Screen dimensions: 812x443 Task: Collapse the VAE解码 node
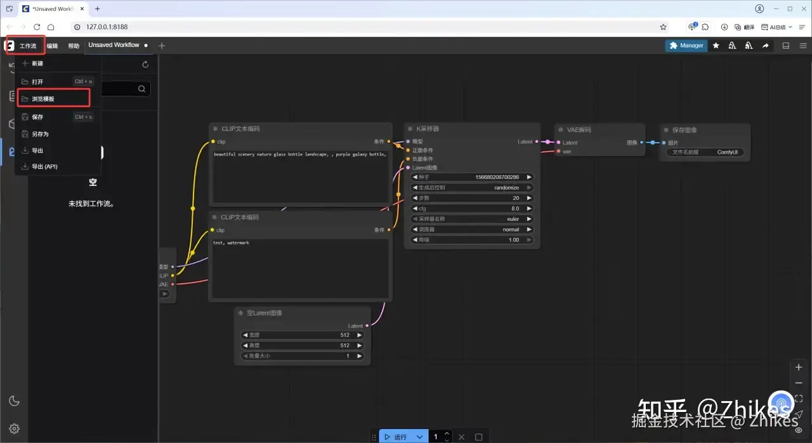click(561, 129)
